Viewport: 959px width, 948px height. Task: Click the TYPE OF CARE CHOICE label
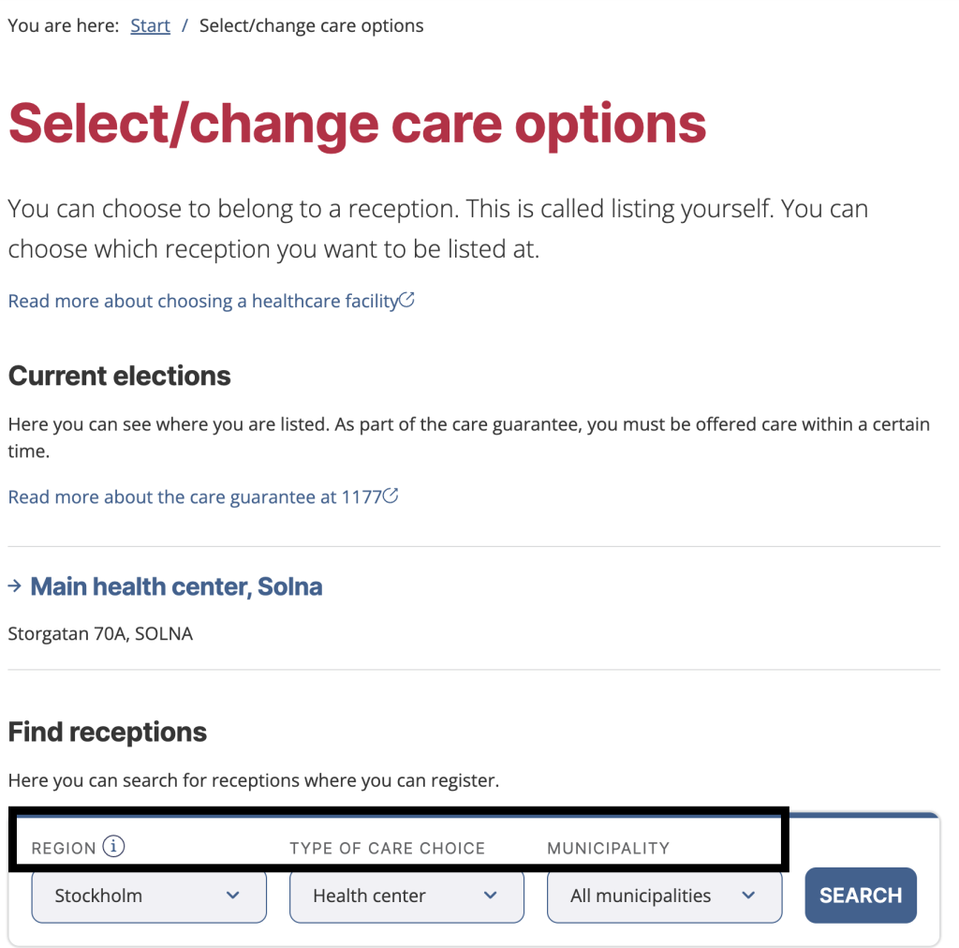pos(387,848)
